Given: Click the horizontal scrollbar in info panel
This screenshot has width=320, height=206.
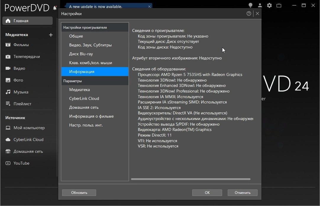Looking at the screenshot, I should (191, 179).
